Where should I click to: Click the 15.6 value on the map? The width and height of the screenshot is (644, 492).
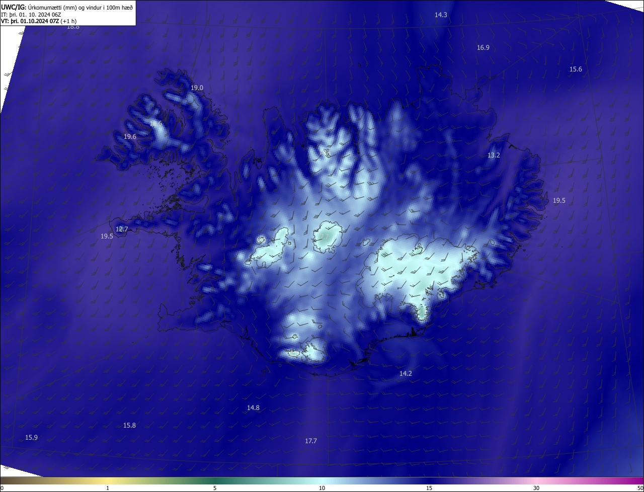pyautogui.click(x=576, y=69)
